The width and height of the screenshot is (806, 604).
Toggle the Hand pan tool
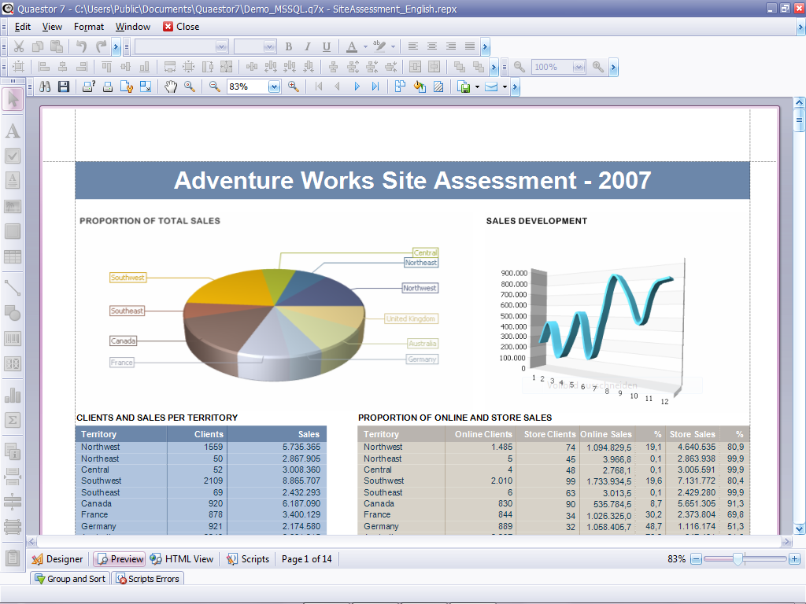tap(171, 87)
